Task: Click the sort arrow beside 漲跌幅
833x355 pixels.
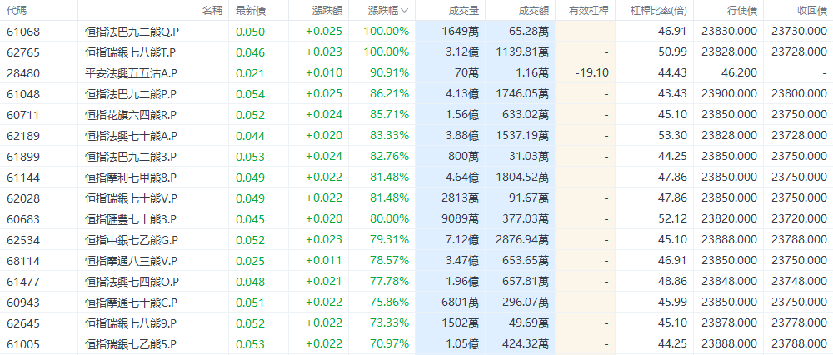Action: [x=405, y=11]
